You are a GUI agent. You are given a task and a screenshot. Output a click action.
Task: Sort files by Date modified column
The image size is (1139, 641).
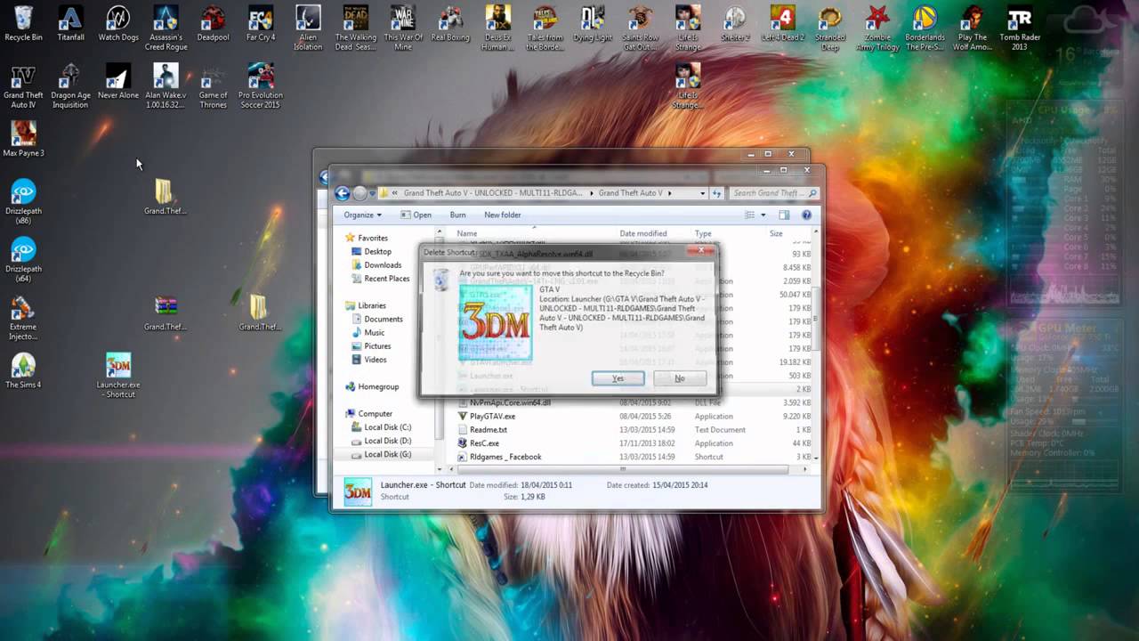pyautogui.click(x=643, y=233)
